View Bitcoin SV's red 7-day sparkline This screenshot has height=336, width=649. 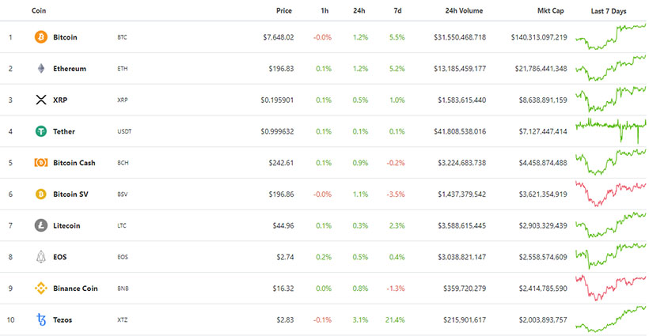pyautogui.click(x=610, y=193)
